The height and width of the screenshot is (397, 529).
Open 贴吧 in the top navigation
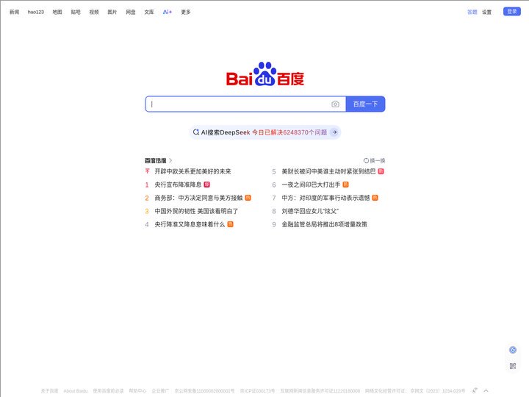pyautogui.click(x=76, y=12)
